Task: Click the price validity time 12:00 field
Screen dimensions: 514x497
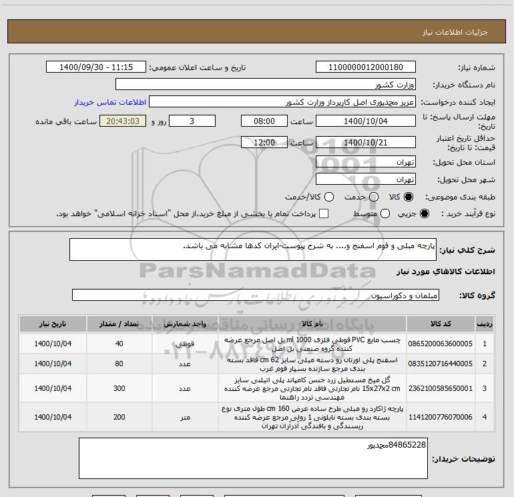Action: coord(264,142)
